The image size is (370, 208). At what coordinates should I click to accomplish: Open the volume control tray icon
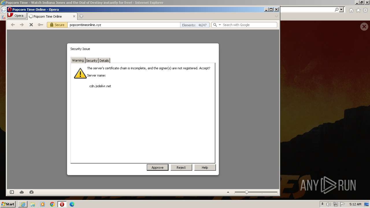coord(329,204)
